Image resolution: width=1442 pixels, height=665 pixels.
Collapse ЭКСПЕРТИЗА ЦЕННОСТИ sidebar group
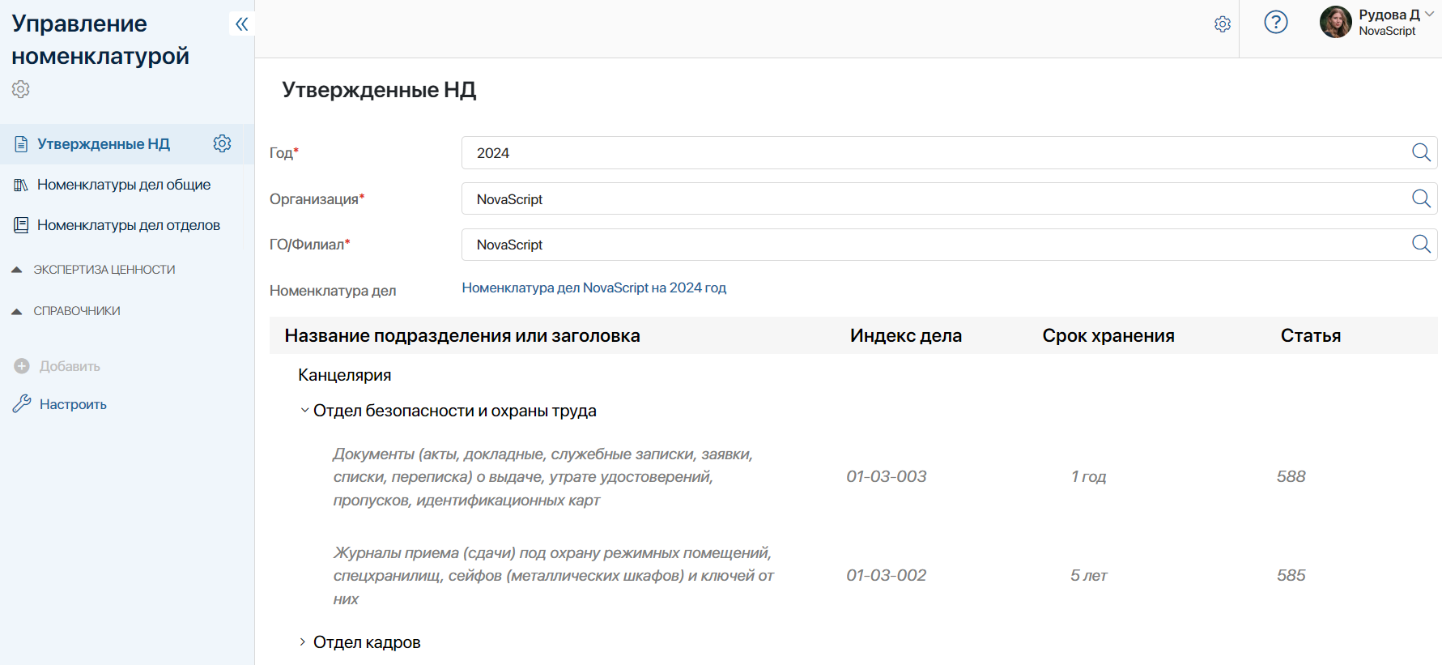pyautogui.click(x=17, y=270)
